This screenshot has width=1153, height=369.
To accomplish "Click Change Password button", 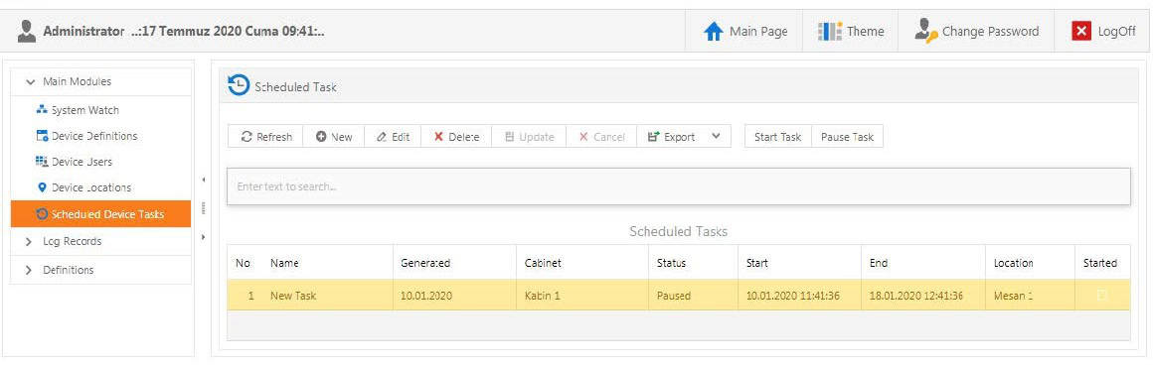I will coord(976,32).
